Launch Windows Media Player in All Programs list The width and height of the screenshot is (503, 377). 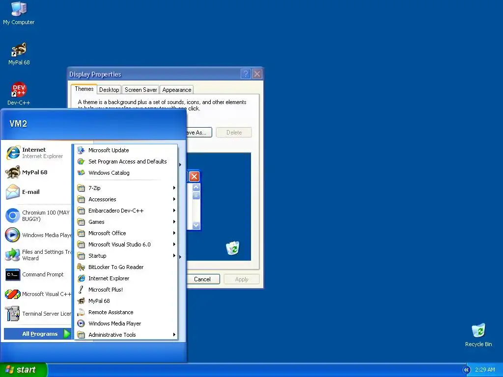[x=126, y=323]
